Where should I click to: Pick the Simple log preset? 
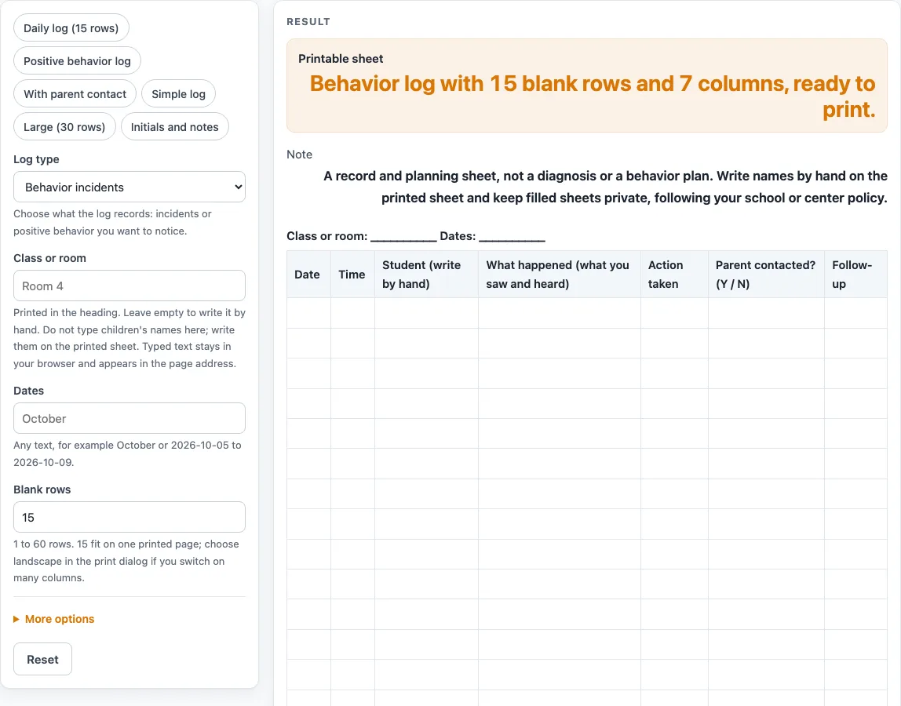178,93
